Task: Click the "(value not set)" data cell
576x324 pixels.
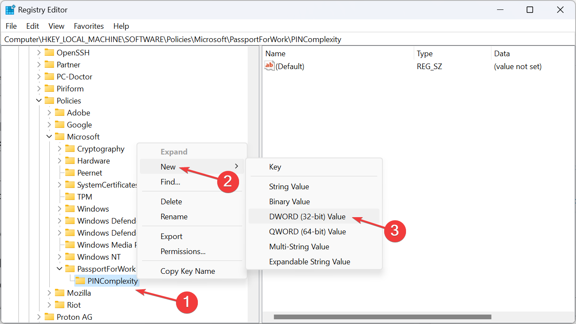Action: click(518, 67)
